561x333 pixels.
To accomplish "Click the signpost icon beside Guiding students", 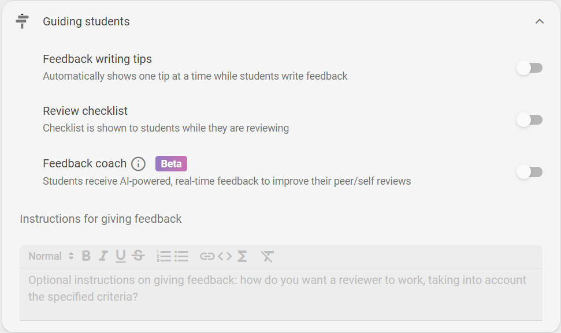I will (22, 21).
